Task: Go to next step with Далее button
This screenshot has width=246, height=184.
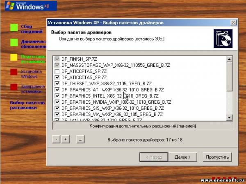Action: (182, 157)
